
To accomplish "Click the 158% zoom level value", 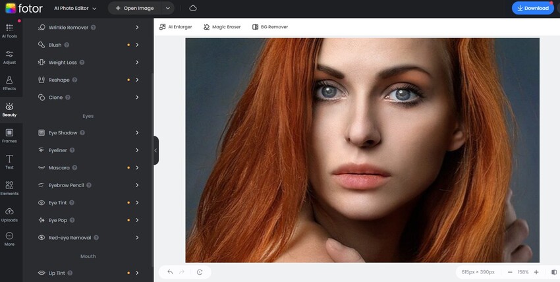I will (523, 272).
